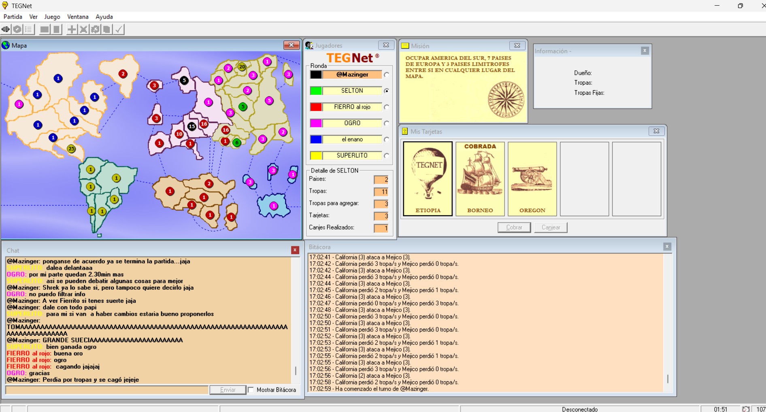The width and height of the screenshot is (766, 412).
Task: Click the yellow 25-troop marker on the map
Action: click(71, 149)
